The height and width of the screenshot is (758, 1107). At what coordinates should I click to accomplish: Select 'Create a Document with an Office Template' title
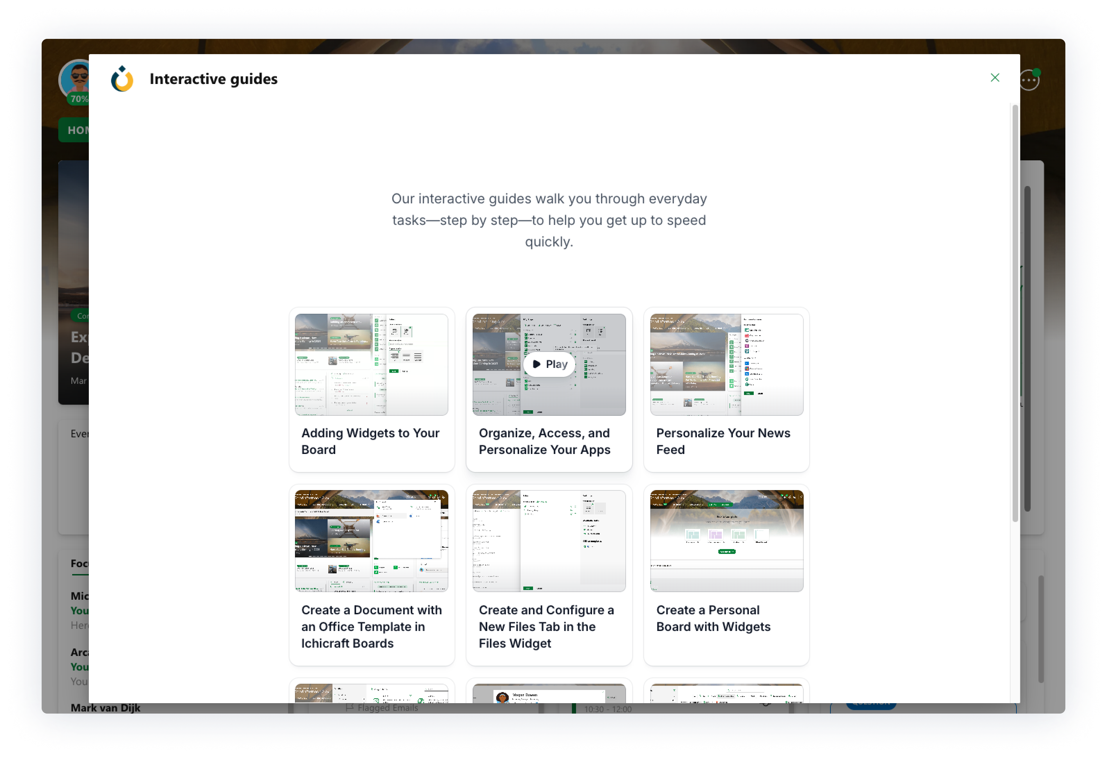pyautogui.click(x=372, y=626)
